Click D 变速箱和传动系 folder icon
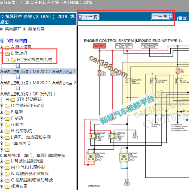 point(7,106)
